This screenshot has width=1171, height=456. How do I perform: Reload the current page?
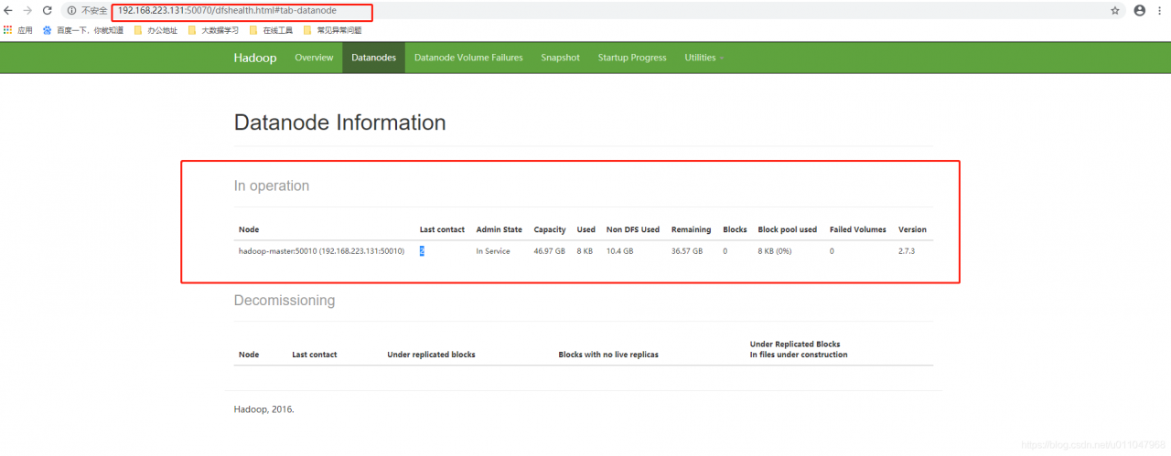point(48,11)
